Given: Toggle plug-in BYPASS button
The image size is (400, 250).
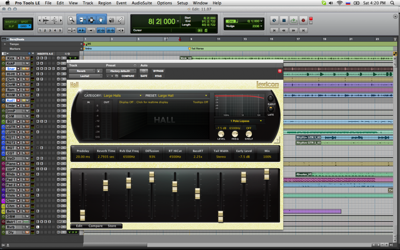Looking at the screenshot, I should (x=158, y=71).
